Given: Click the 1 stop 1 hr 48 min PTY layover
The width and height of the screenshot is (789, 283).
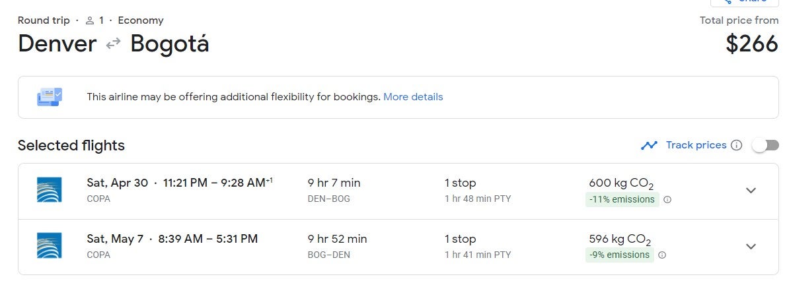Looking at the screenshot, I should click(478, 191).
